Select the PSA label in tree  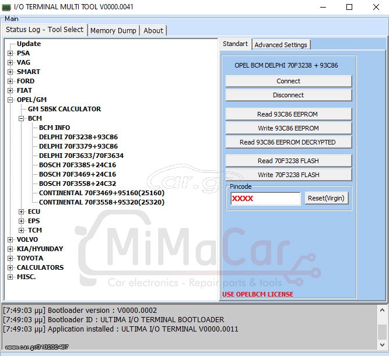pos(23,53)
